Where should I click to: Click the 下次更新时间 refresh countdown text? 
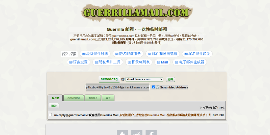coord(212,108)
